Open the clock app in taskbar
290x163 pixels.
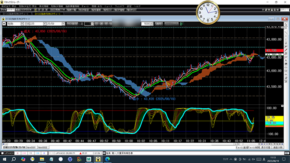[61, 159]
